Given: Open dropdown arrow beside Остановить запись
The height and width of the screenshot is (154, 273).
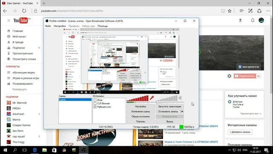Looking at the screenshot, I should click(x=182, y=111).
